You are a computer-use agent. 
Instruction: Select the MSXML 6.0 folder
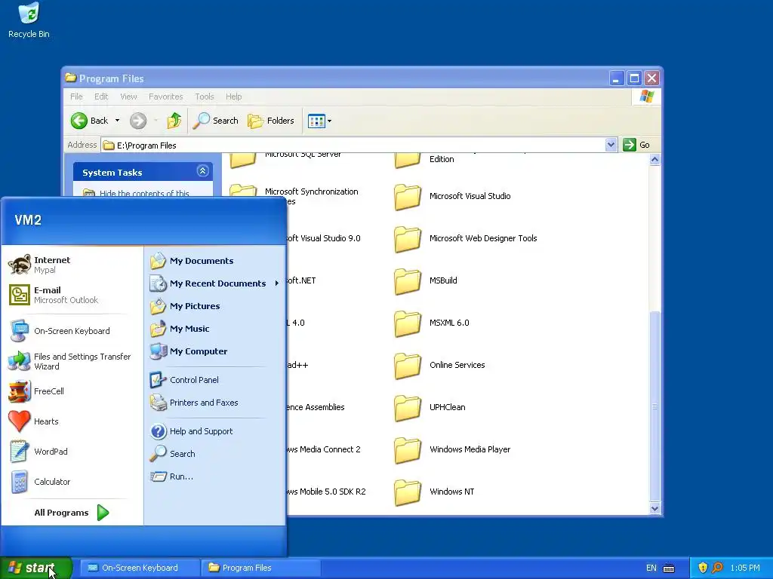432,323
